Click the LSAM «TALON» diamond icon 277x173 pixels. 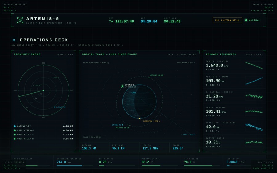[15, 130]
